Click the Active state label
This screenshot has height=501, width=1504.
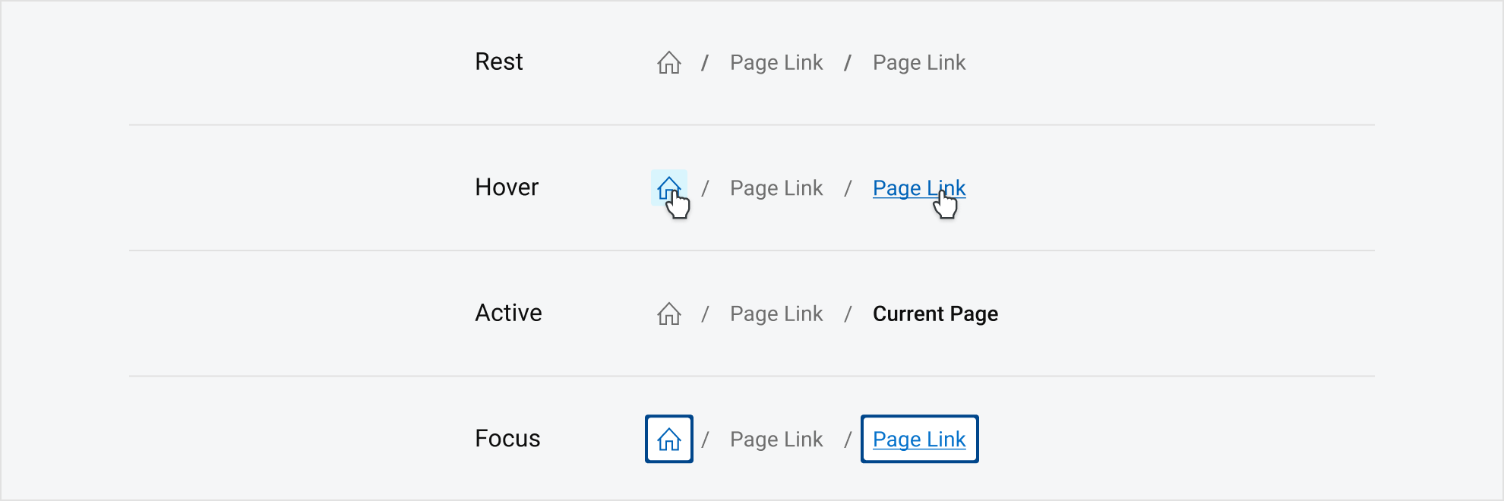tap(508, 313)
